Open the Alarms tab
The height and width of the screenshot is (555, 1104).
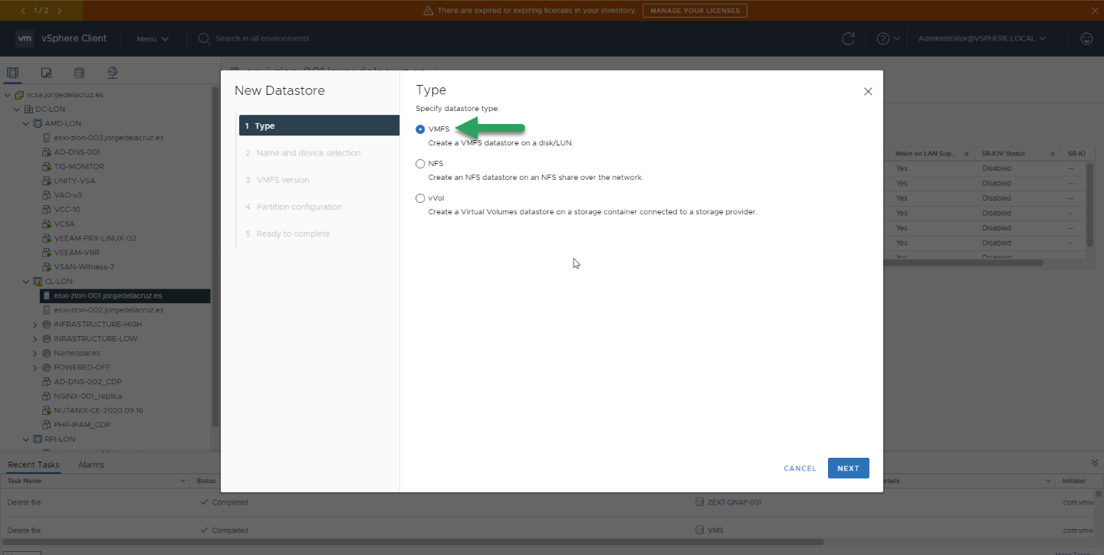pyautogui.click(x=91, y=465)
